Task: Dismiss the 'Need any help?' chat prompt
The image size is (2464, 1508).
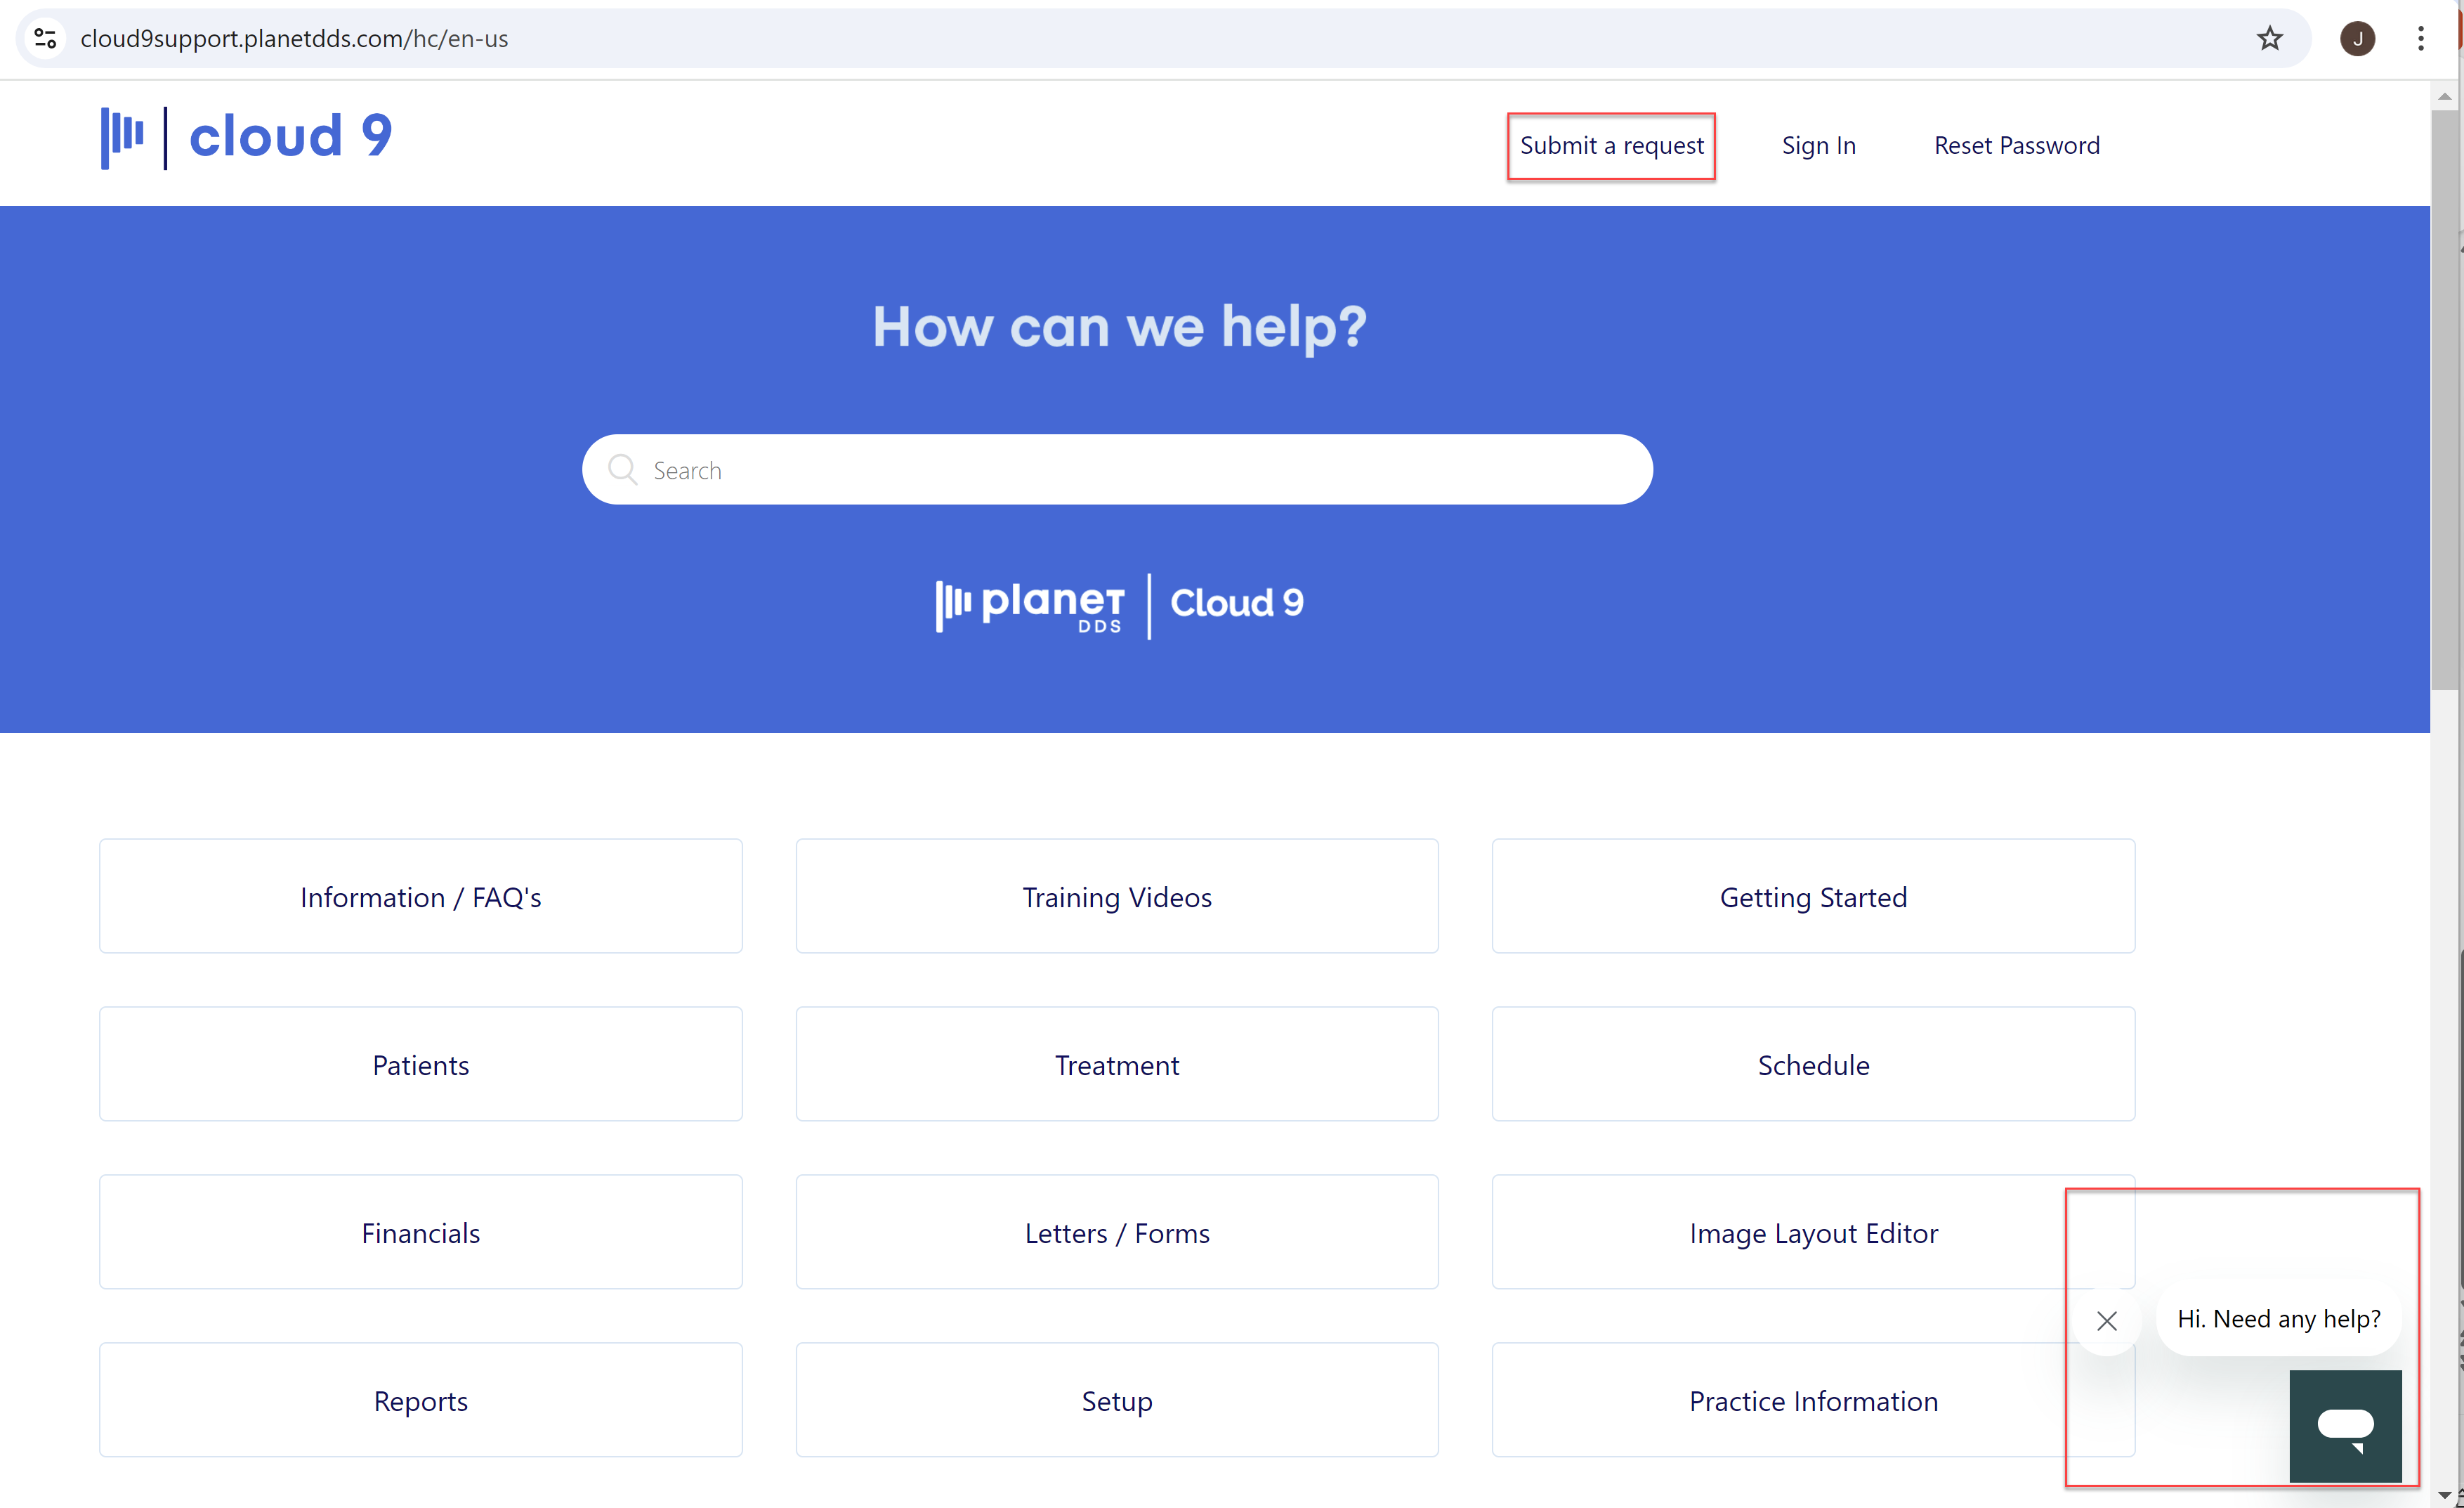Action: point(2107,1321)
